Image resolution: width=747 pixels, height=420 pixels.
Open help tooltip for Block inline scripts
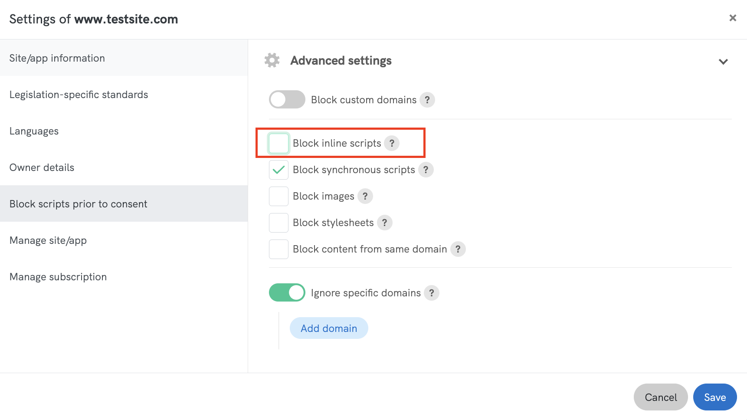(x=391, y=143)
